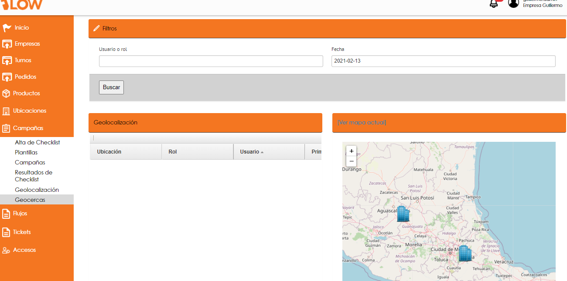
Task: Click the partially visible Prim column header
Action: [x=313, y=152]
